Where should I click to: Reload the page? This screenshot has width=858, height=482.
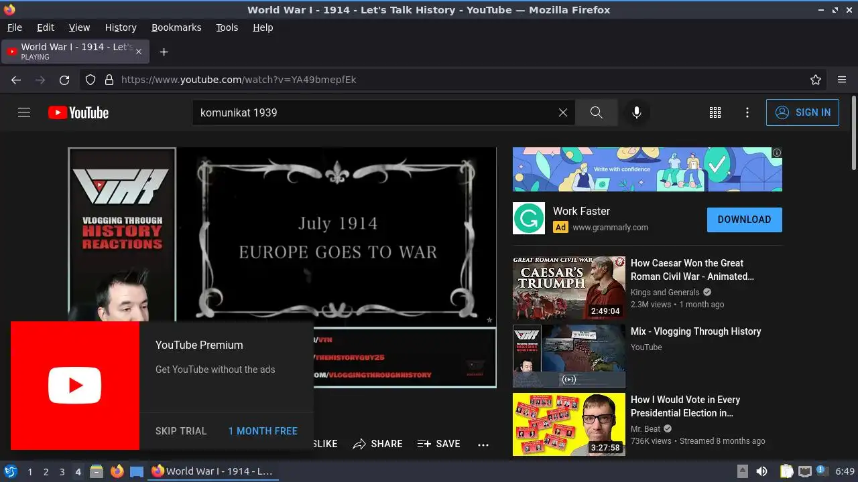(64, 80)
